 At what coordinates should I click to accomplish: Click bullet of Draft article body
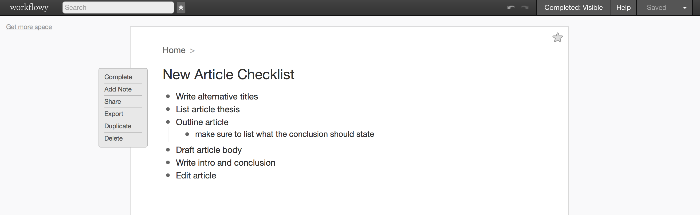tap(168, 150)
